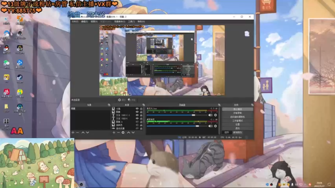Toggle the eye icon of the top source row
This screenshot has width=335, height=188.
click(137, 109)
